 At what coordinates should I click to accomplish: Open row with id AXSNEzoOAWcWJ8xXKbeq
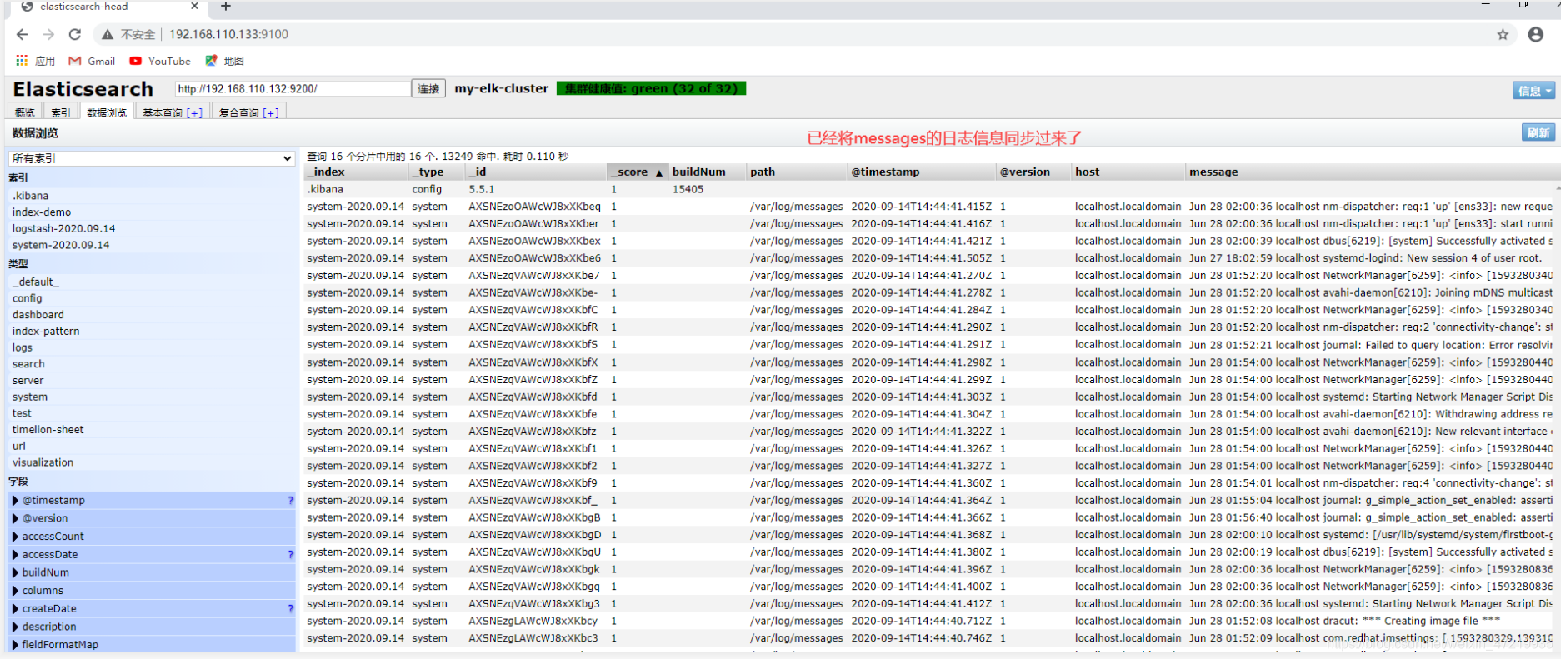click(x=930, y=207)
